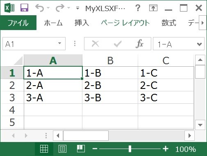Open the ファイル tab
The width and height of the screenshot is (207, 156).
pyautogui.click(x=18, y=23)
